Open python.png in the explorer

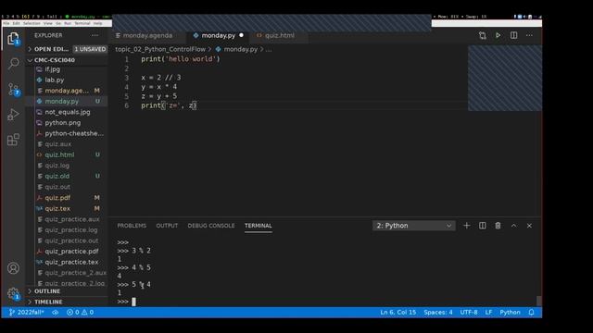(62, 123)
